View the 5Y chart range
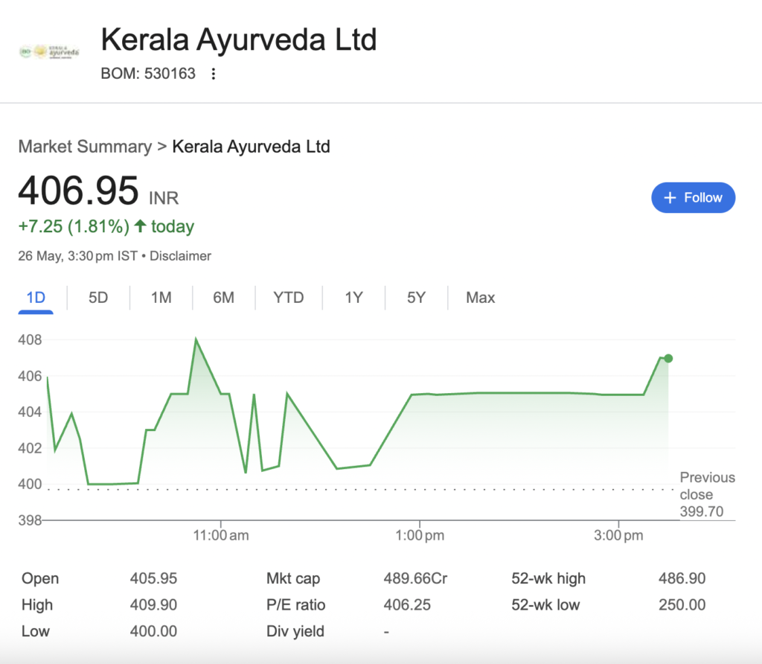762x664 pixels. click(417, 298)
